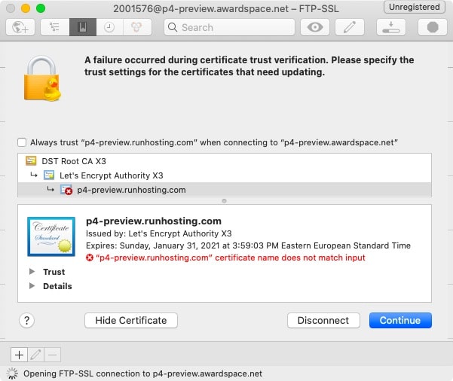Click the Hide Certificate button
453x381 pixels.
pyautogui.click(x=131, y=321)
